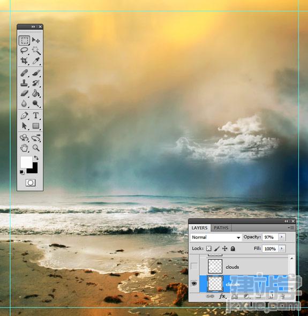Swap foreground and background colors
The height and width of the screenshot is (316, 308).
click(x=36, y=157)
